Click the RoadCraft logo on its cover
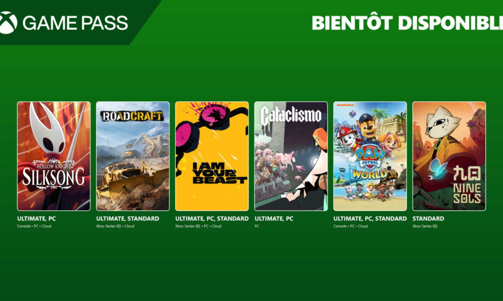The height and width of the screenshot is (301, 503). (132, 116)
